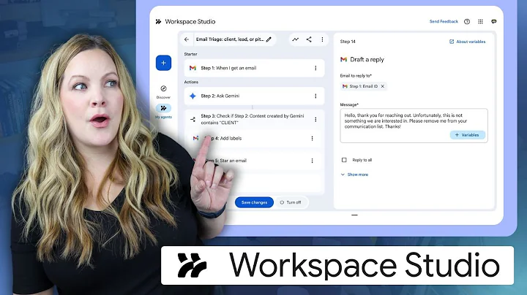Click the Send Feedback link

tap(444, 21)
